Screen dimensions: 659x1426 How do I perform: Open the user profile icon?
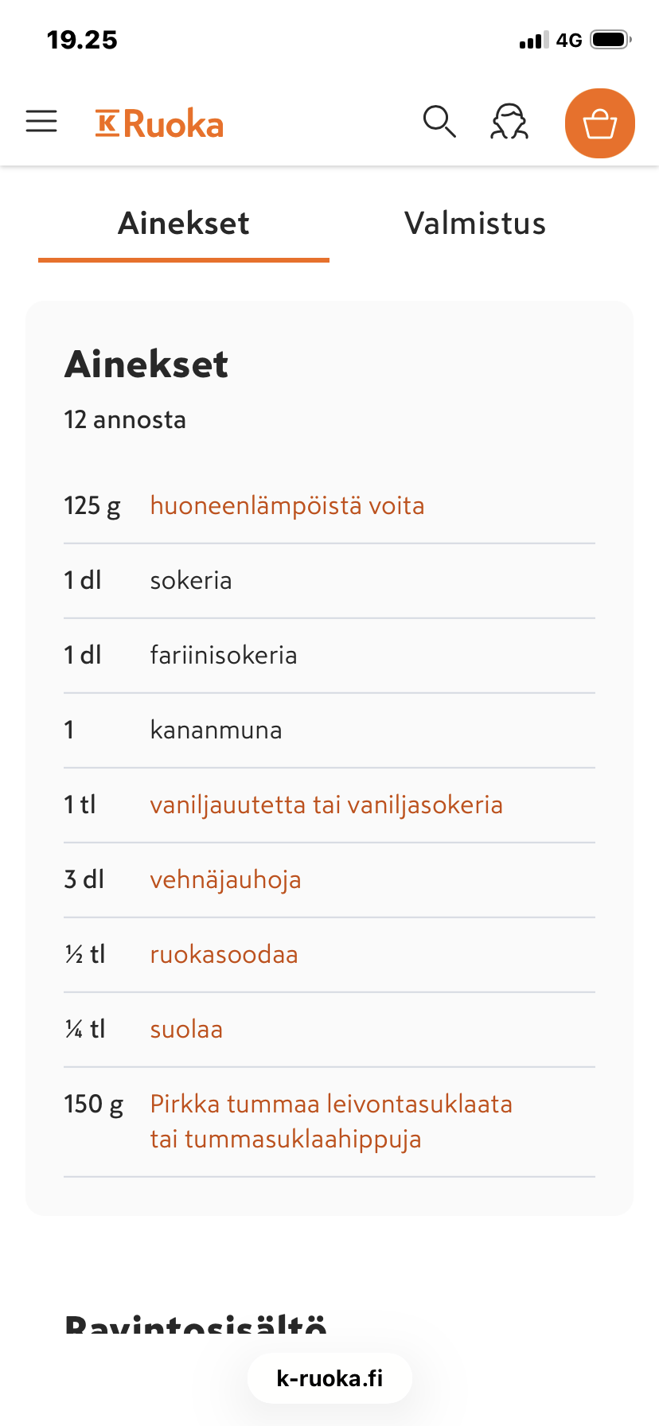pos(509,122)
